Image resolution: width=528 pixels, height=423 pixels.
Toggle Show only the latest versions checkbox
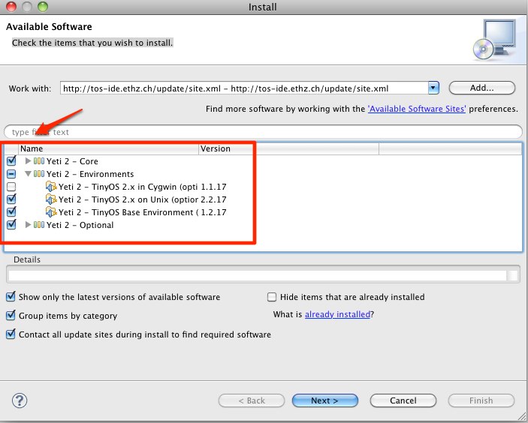point(11,296)
